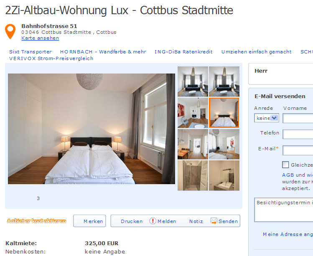Open VERIVOX Strom-Preisvergleich link
The width and height of the screenshot is (313, 256).
[x=51, y=58]
